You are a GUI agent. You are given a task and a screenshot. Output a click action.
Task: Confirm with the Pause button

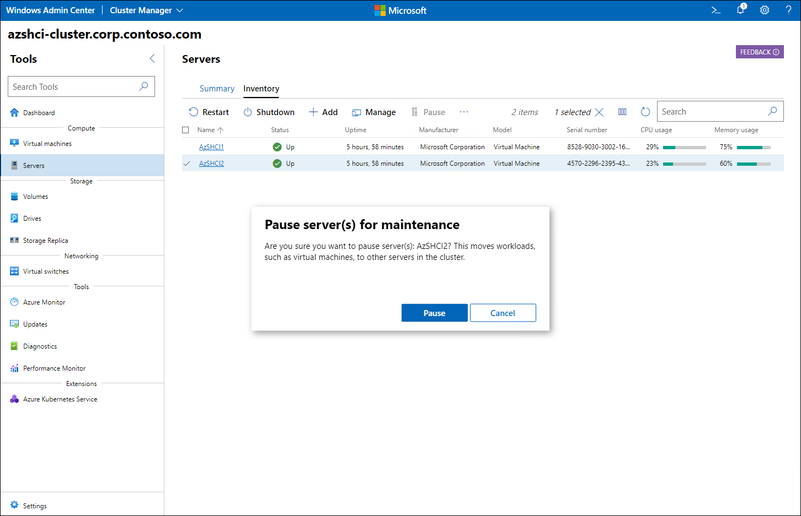coord(434,313)
